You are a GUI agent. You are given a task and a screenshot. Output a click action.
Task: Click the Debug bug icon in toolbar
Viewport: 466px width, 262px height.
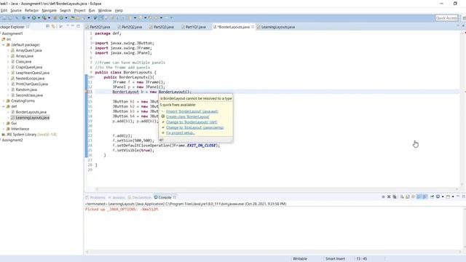pyautogui.click(x=24, y=17)
